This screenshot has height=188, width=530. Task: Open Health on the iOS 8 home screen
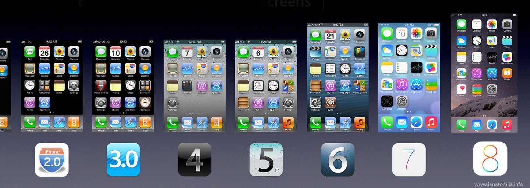click(462, 89)
